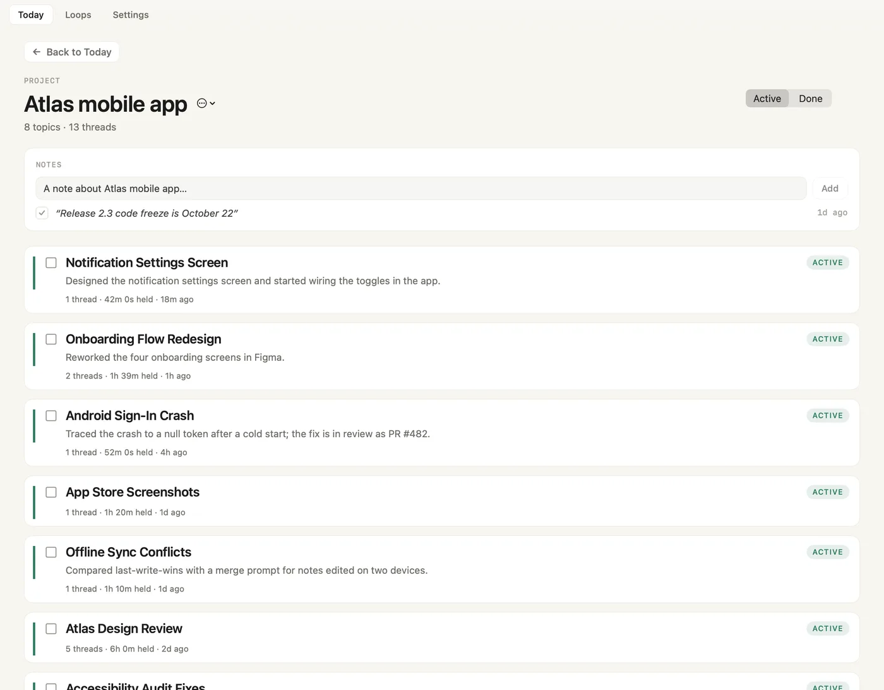Click ACTIVE badge on Notification Settings Screen
The height and width of the screenshot is (690, 884).
pos(827,263)
